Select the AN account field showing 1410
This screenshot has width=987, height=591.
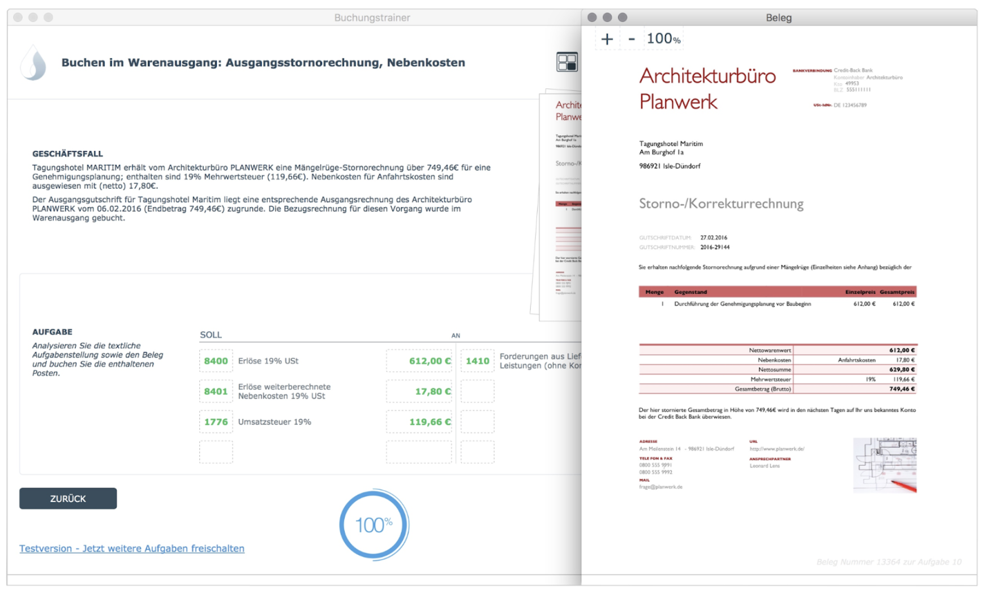(x=477, y=361)
